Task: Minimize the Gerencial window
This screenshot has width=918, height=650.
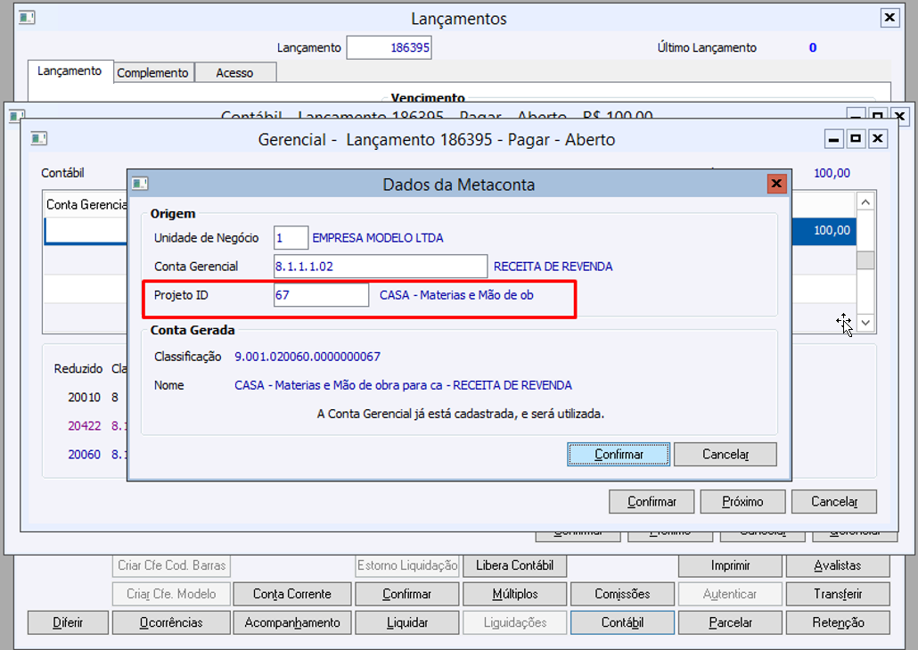Action: pyautogui.click(x=833, y=139)
